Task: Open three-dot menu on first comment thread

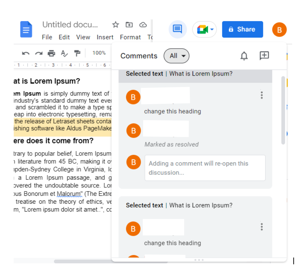Action: [262, 95]
